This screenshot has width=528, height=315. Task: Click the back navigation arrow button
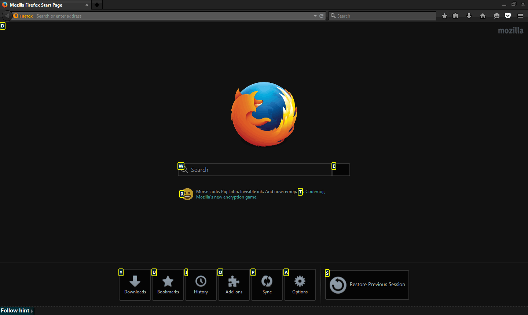pos(7,16)
